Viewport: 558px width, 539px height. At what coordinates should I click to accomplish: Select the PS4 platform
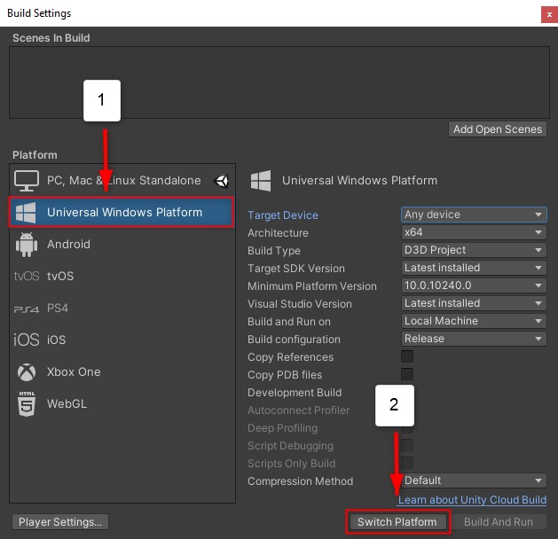[x=122, y=308]
